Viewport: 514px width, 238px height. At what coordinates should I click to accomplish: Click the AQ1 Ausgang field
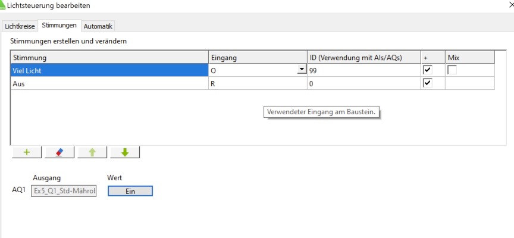point(64,191)
